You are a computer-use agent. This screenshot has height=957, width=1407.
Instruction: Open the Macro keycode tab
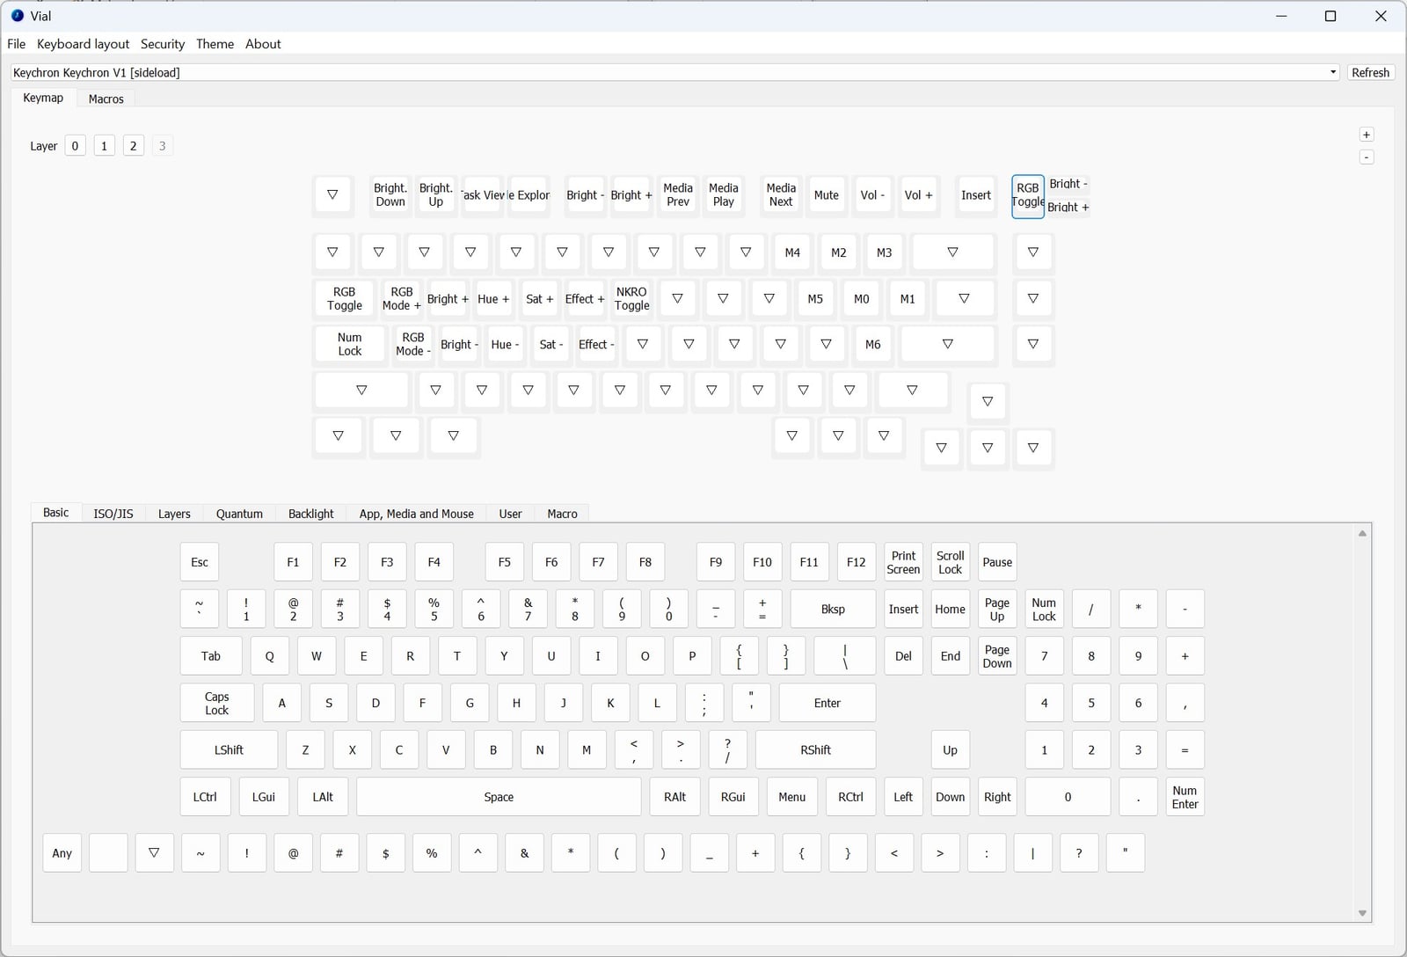pos(562,514)
